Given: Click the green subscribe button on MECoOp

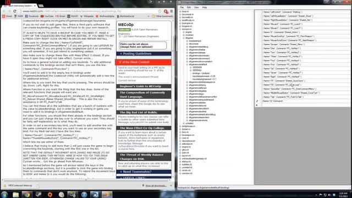Looking at the screenshot, I should click(x=124, y=30).
